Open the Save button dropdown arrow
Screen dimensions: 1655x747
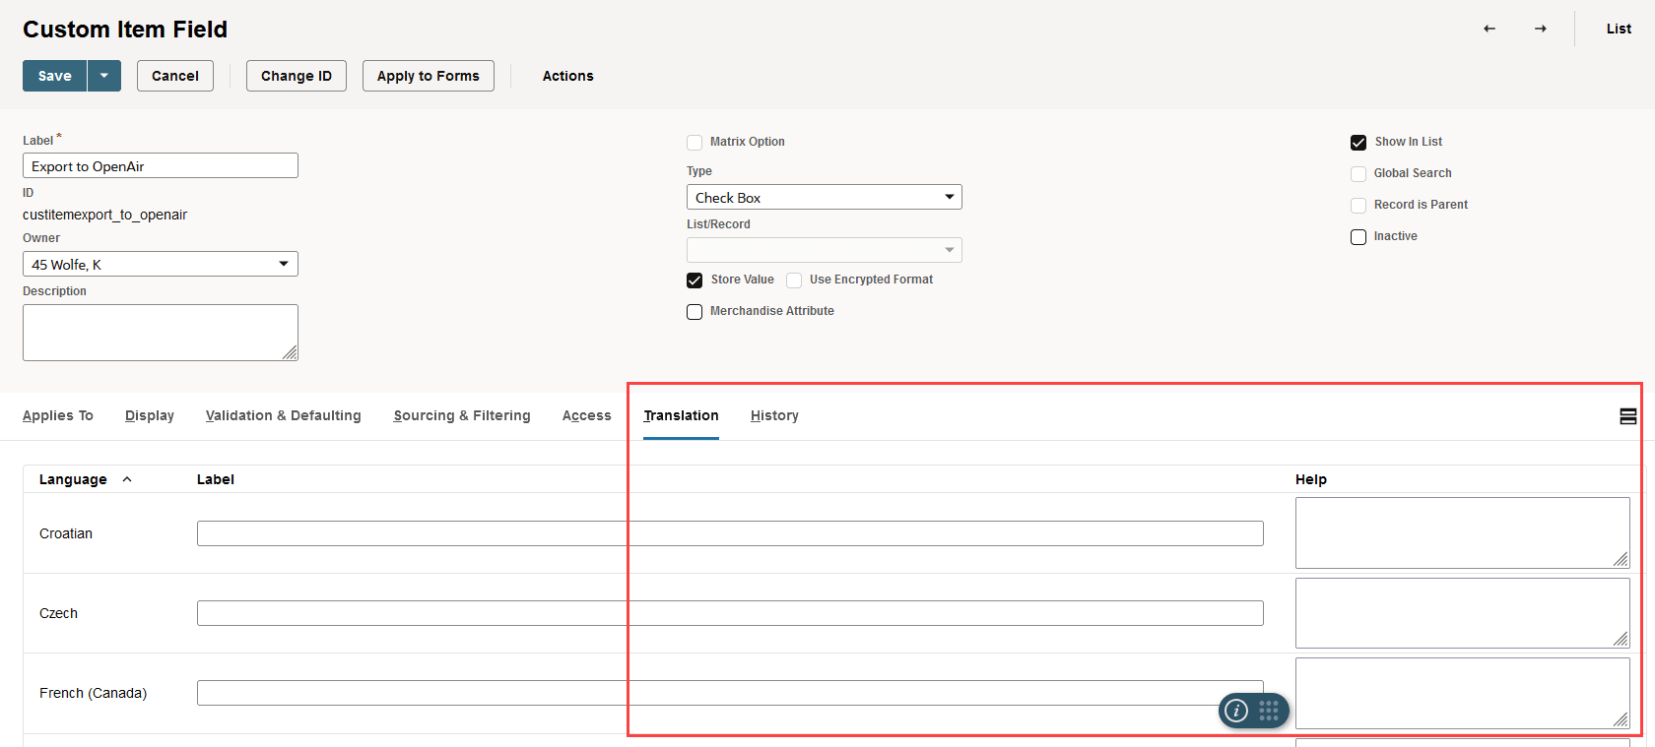pyautogui.click(x=104, y=76)
